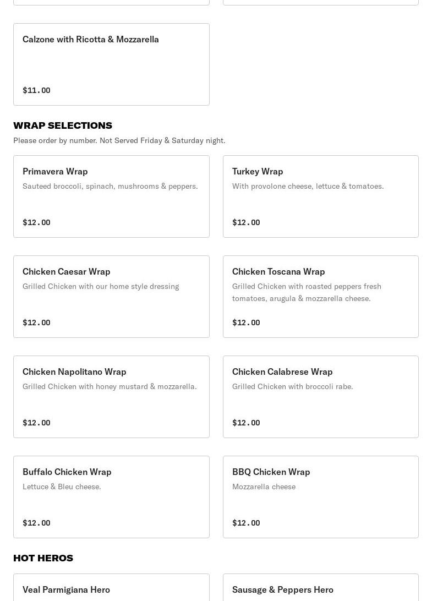Open the Calzone with Ricotta & Mozzarella item
Screen dimensions: 432x601
tap(111, 64)
